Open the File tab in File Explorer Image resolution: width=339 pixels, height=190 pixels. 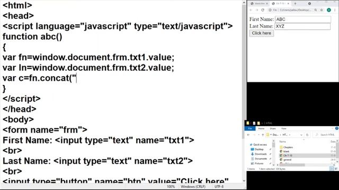pyautogui.click(x=250, y=128)
